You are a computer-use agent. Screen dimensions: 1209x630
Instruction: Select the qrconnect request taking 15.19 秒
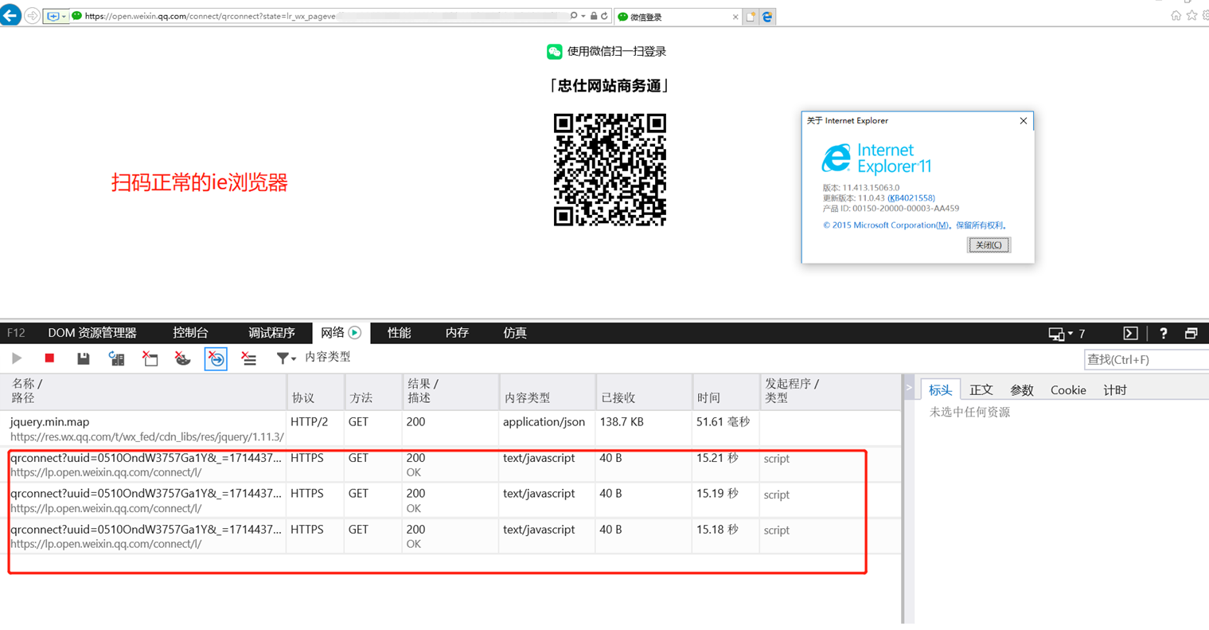pyautogui.click(x=450, y=500)
